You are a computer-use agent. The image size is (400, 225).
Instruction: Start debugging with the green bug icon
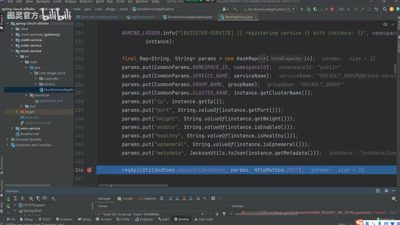coord(309,9)
